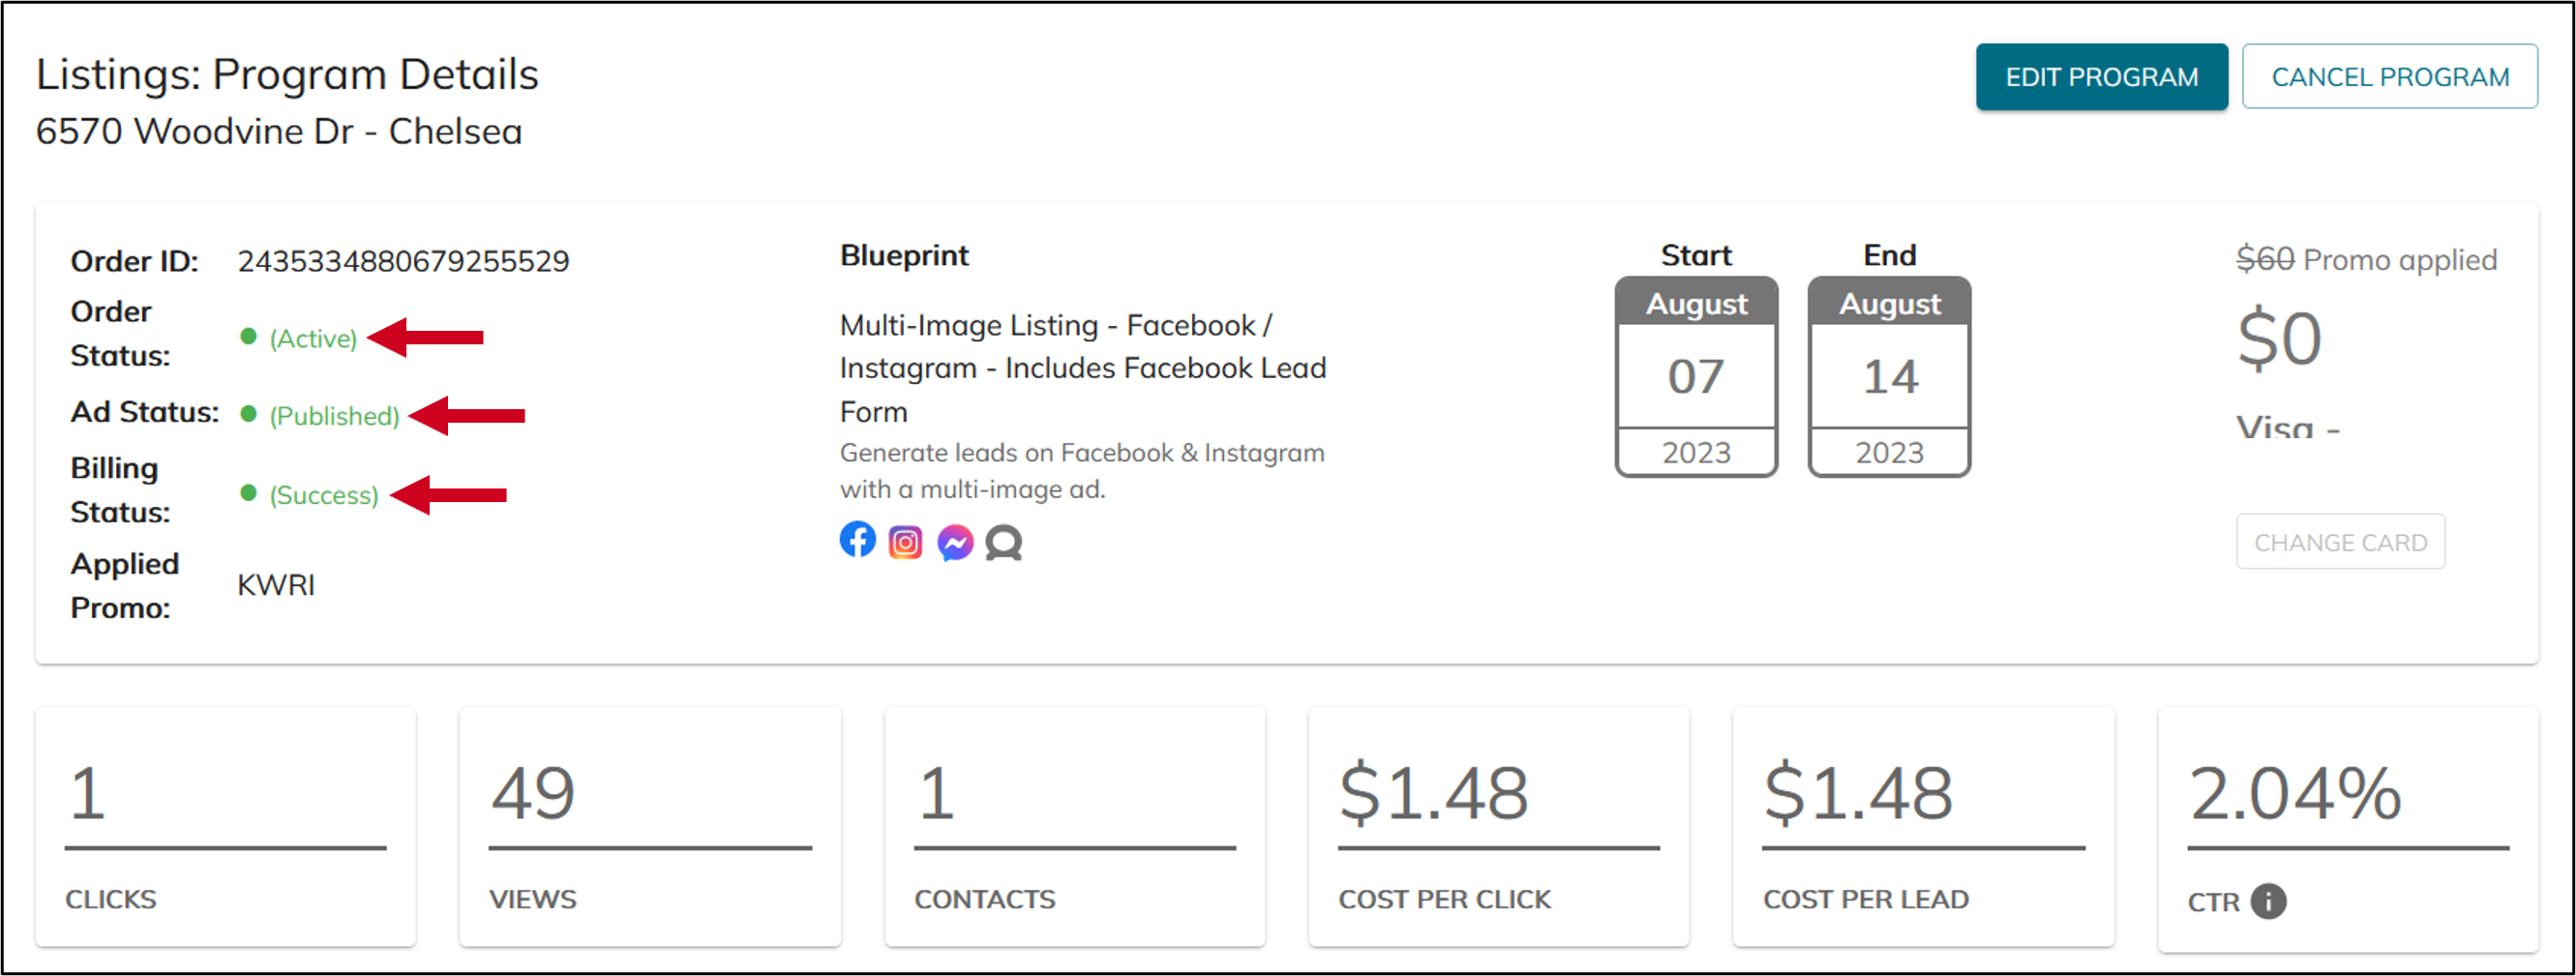Open the CTR info tooltip icon

(x=2268, y=901)
